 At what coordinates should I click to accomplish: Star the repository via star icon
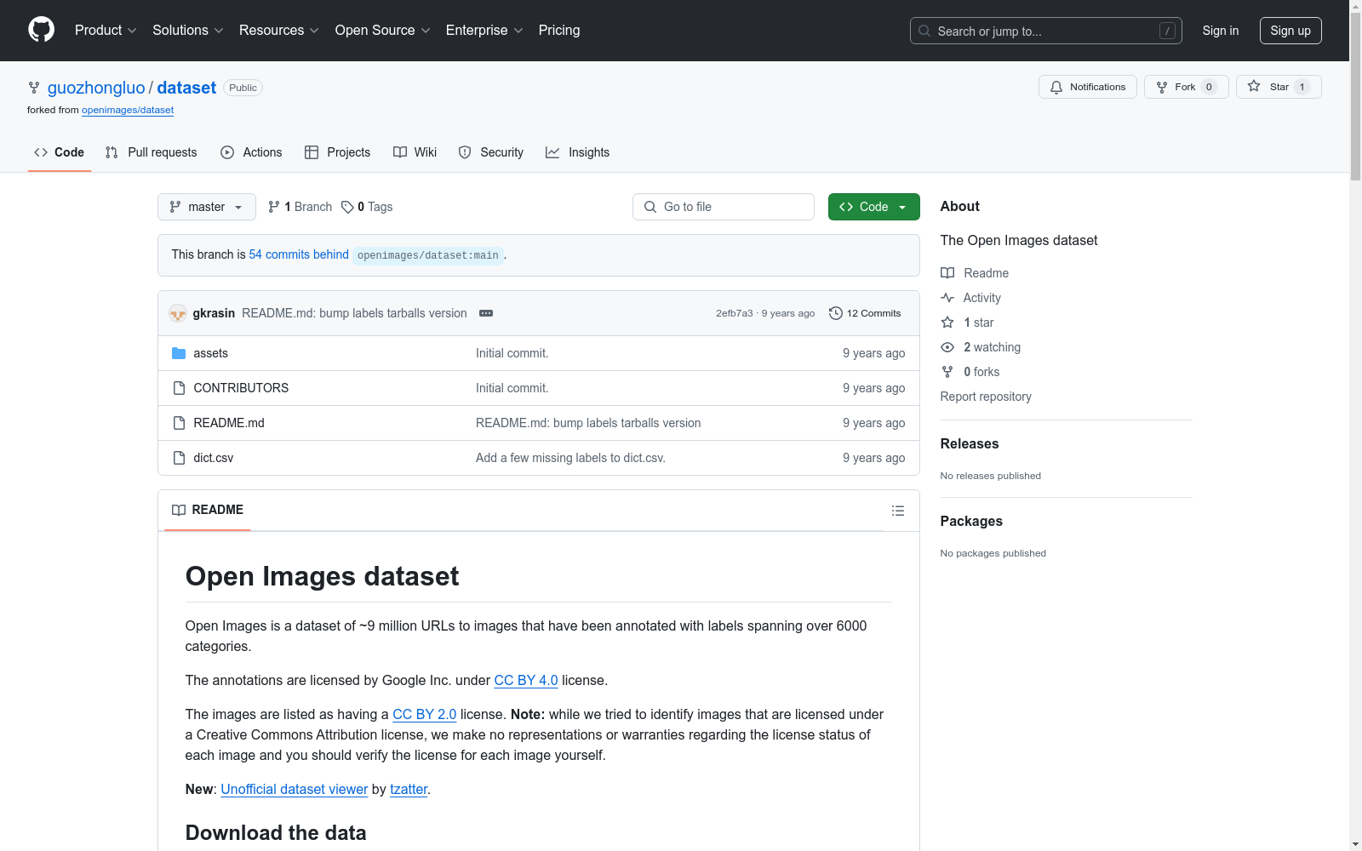coord(1254,86)
